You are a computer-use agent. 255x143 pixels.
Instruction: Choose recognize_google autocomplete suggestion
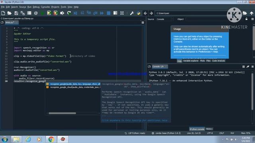[x=73, y=84]
